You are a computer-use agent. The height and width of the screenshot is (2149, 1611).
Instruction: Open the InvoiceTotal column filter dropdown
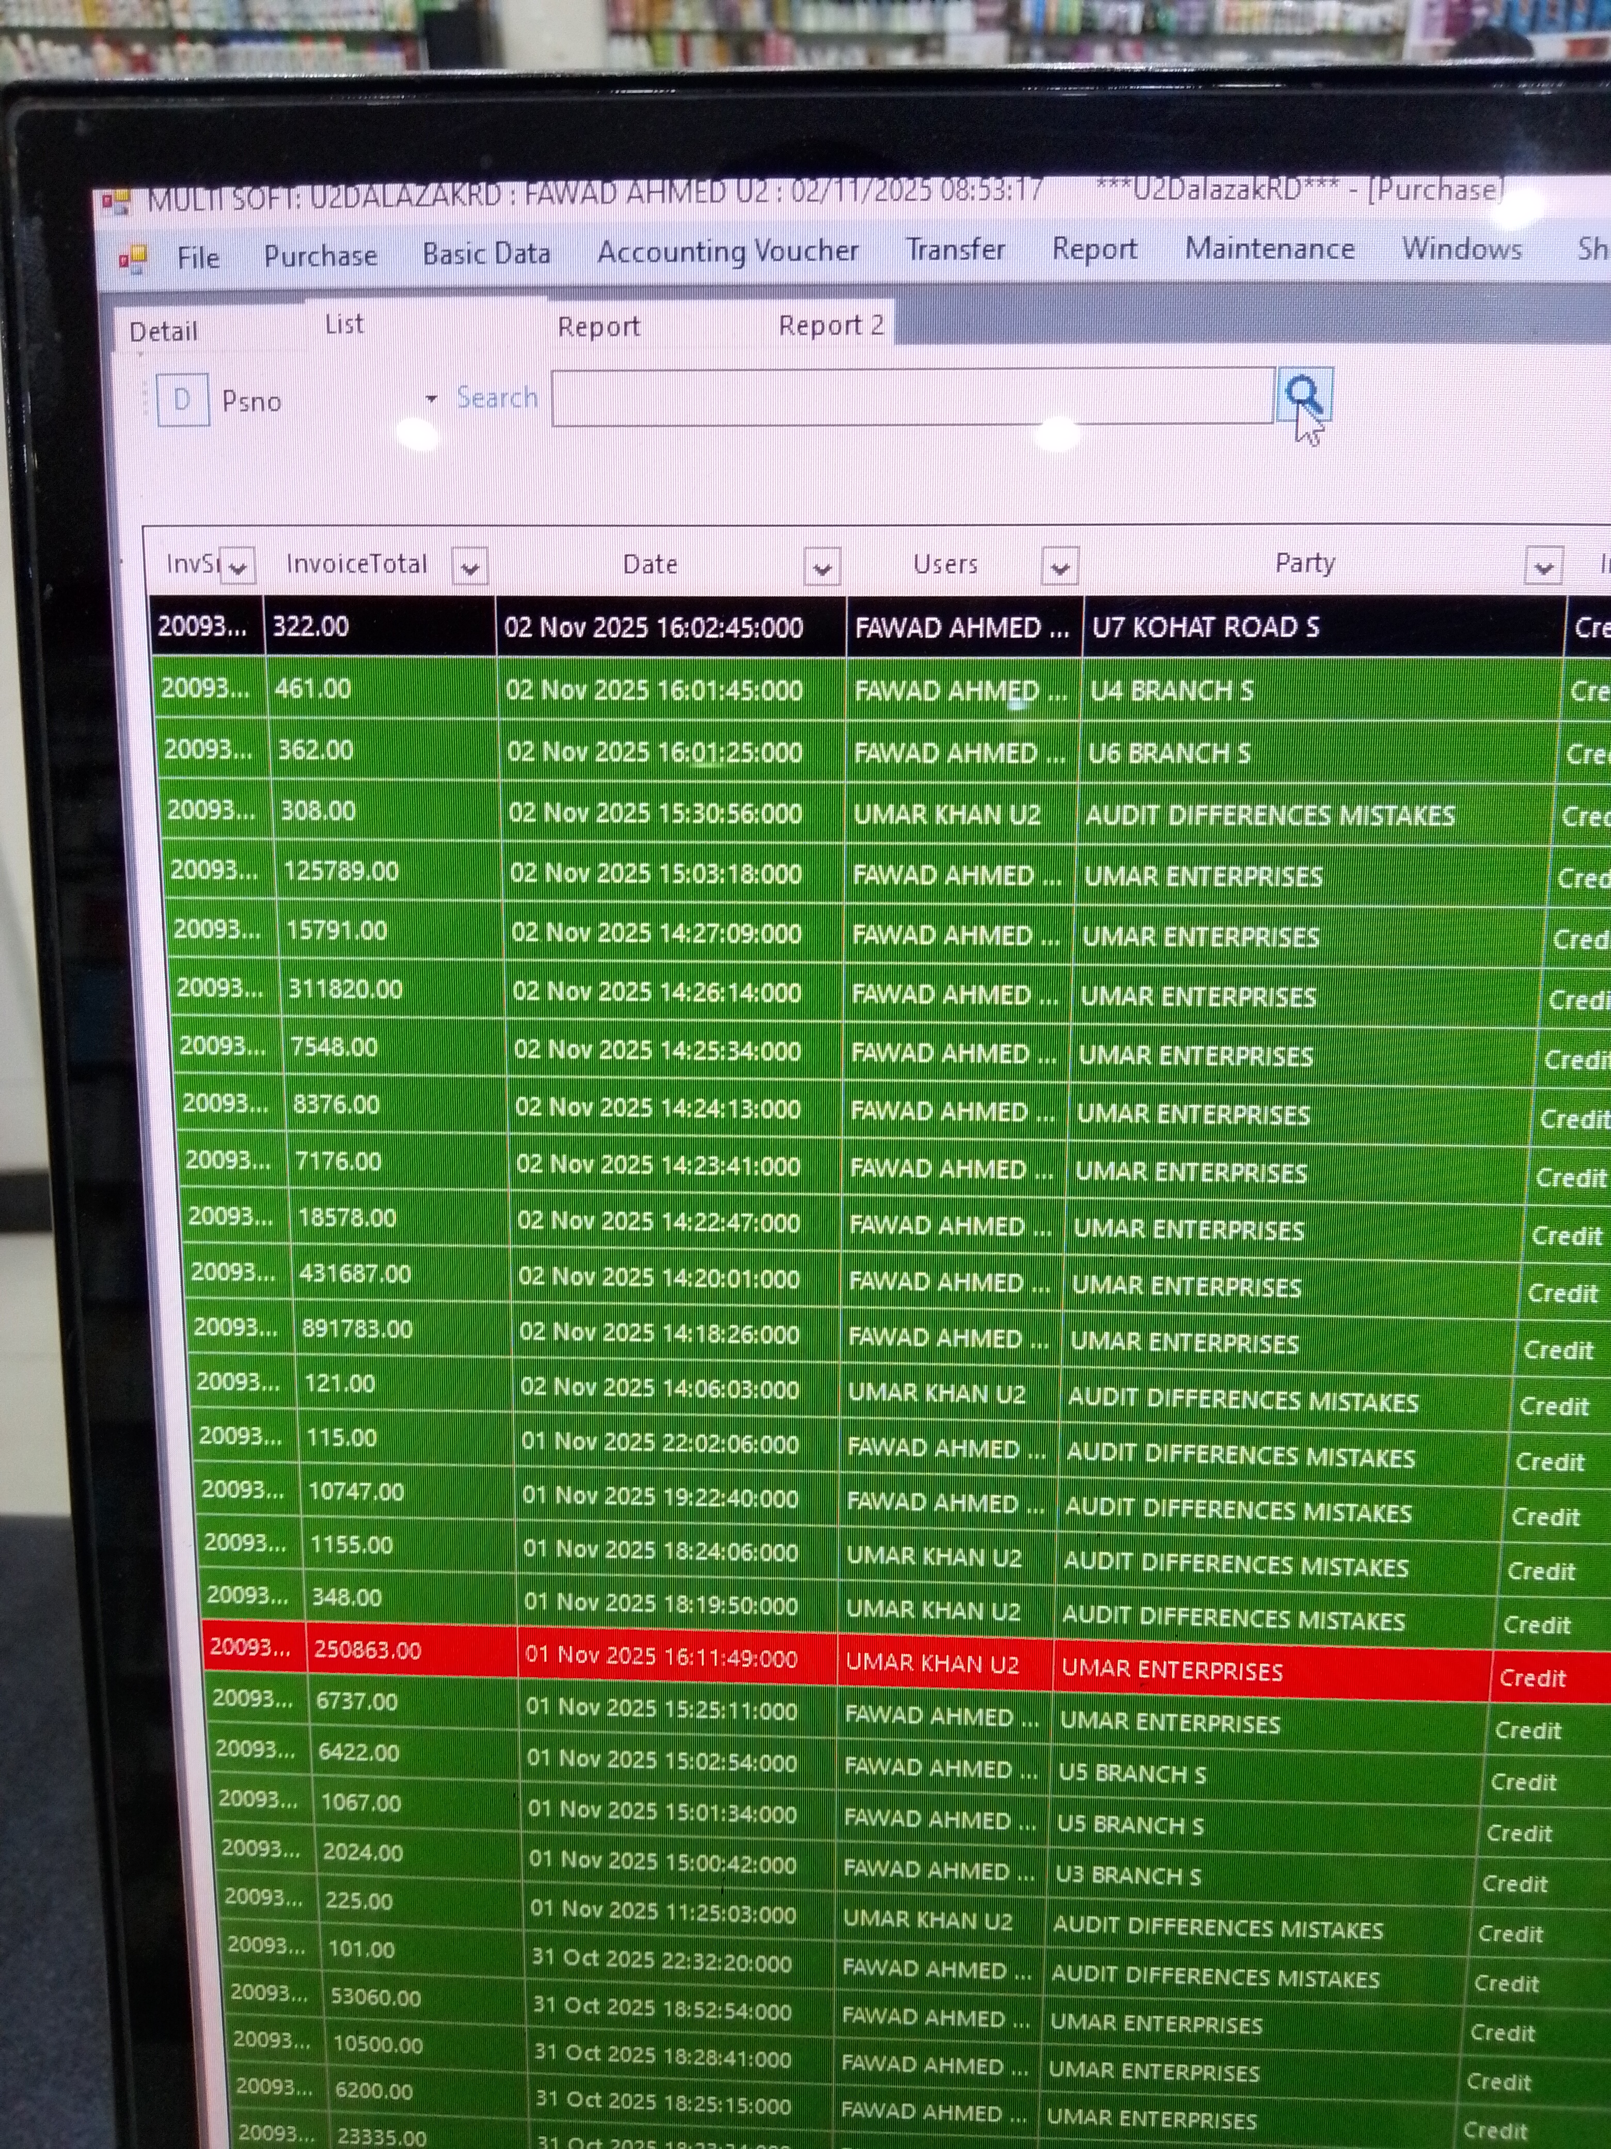point(470,567)
